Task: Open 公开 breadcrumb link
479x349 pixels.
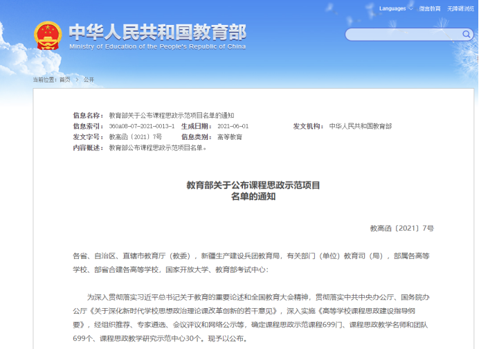Action: [x=89, y=80]
